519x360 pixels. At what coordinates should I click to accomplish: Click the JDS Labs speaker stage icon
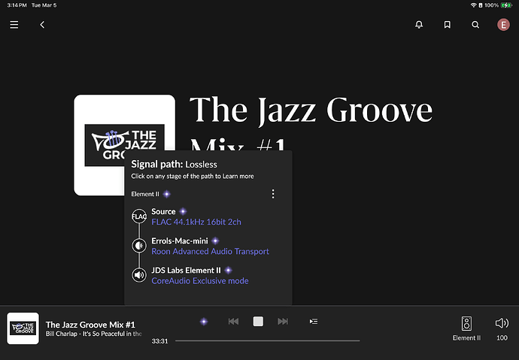[x=139, y=275]
